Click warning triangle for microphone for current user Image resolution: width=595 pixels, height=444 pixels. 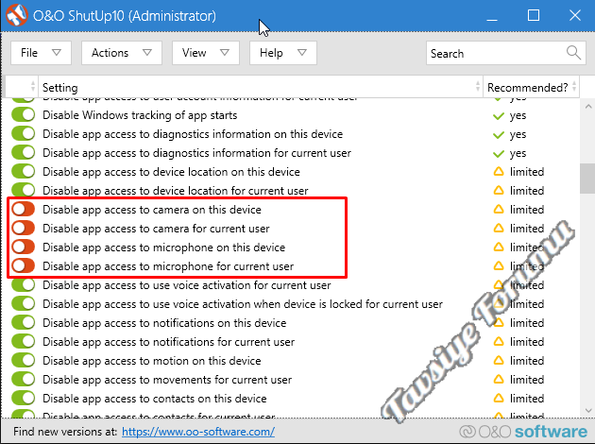click(x=499, y=266)
